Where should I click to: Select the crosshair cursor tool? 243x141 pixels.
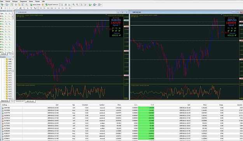tap(5, 8)
